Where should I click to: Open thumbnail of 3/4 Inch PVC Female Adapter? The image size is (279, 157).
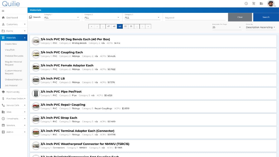coord(36,67)
